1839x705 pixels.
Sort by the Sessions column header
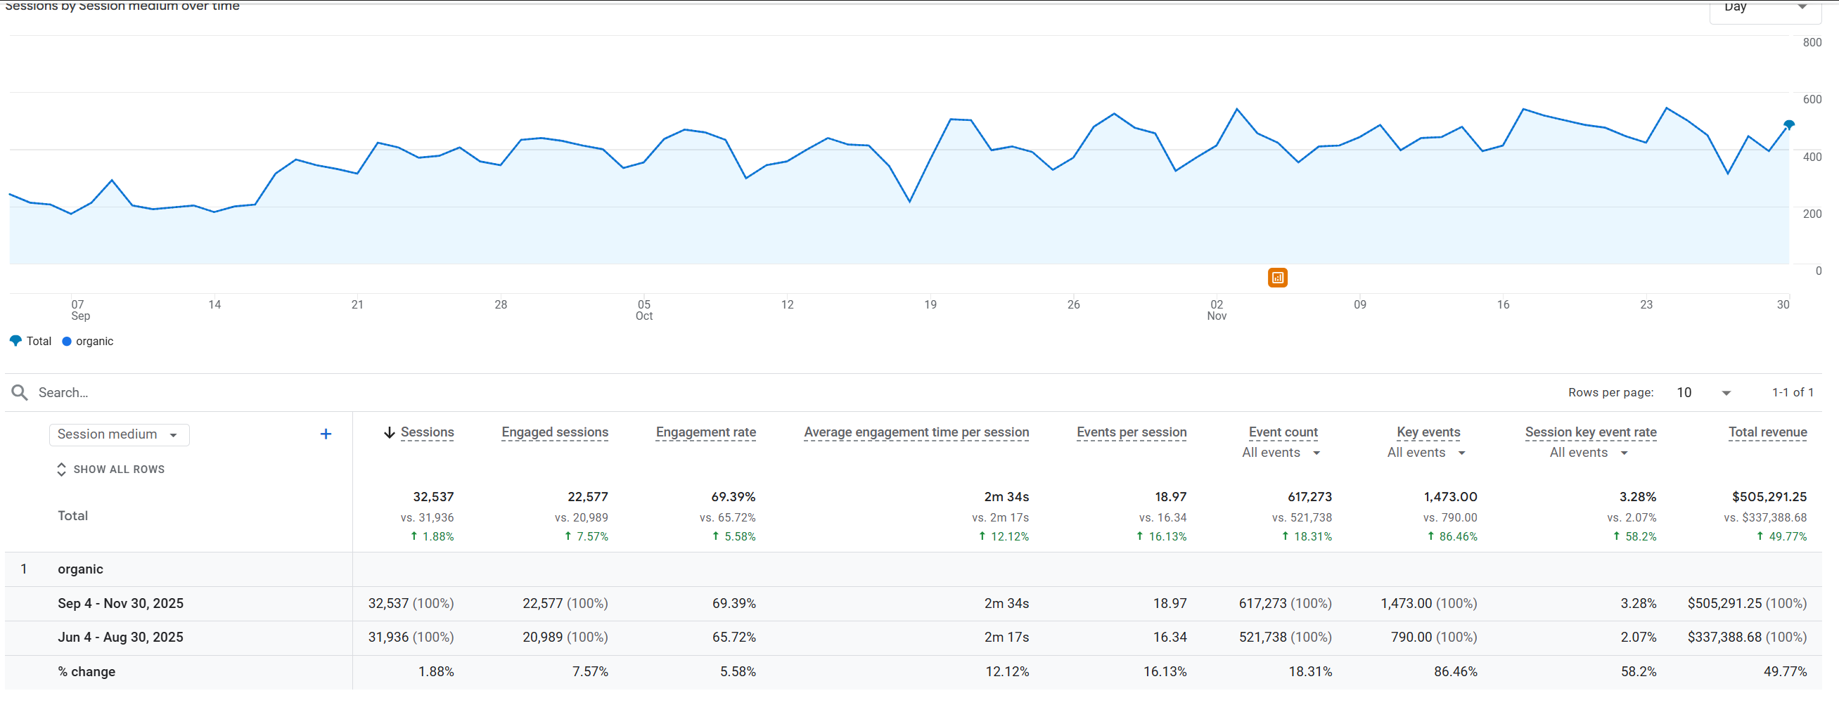pyautogui.click(x=427, y=432)
